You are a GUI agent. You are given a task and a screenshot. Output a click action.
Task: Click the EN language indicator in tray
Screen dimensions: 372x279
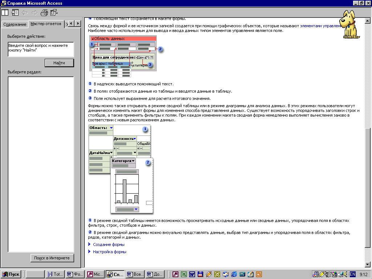[x=352, y=274]
